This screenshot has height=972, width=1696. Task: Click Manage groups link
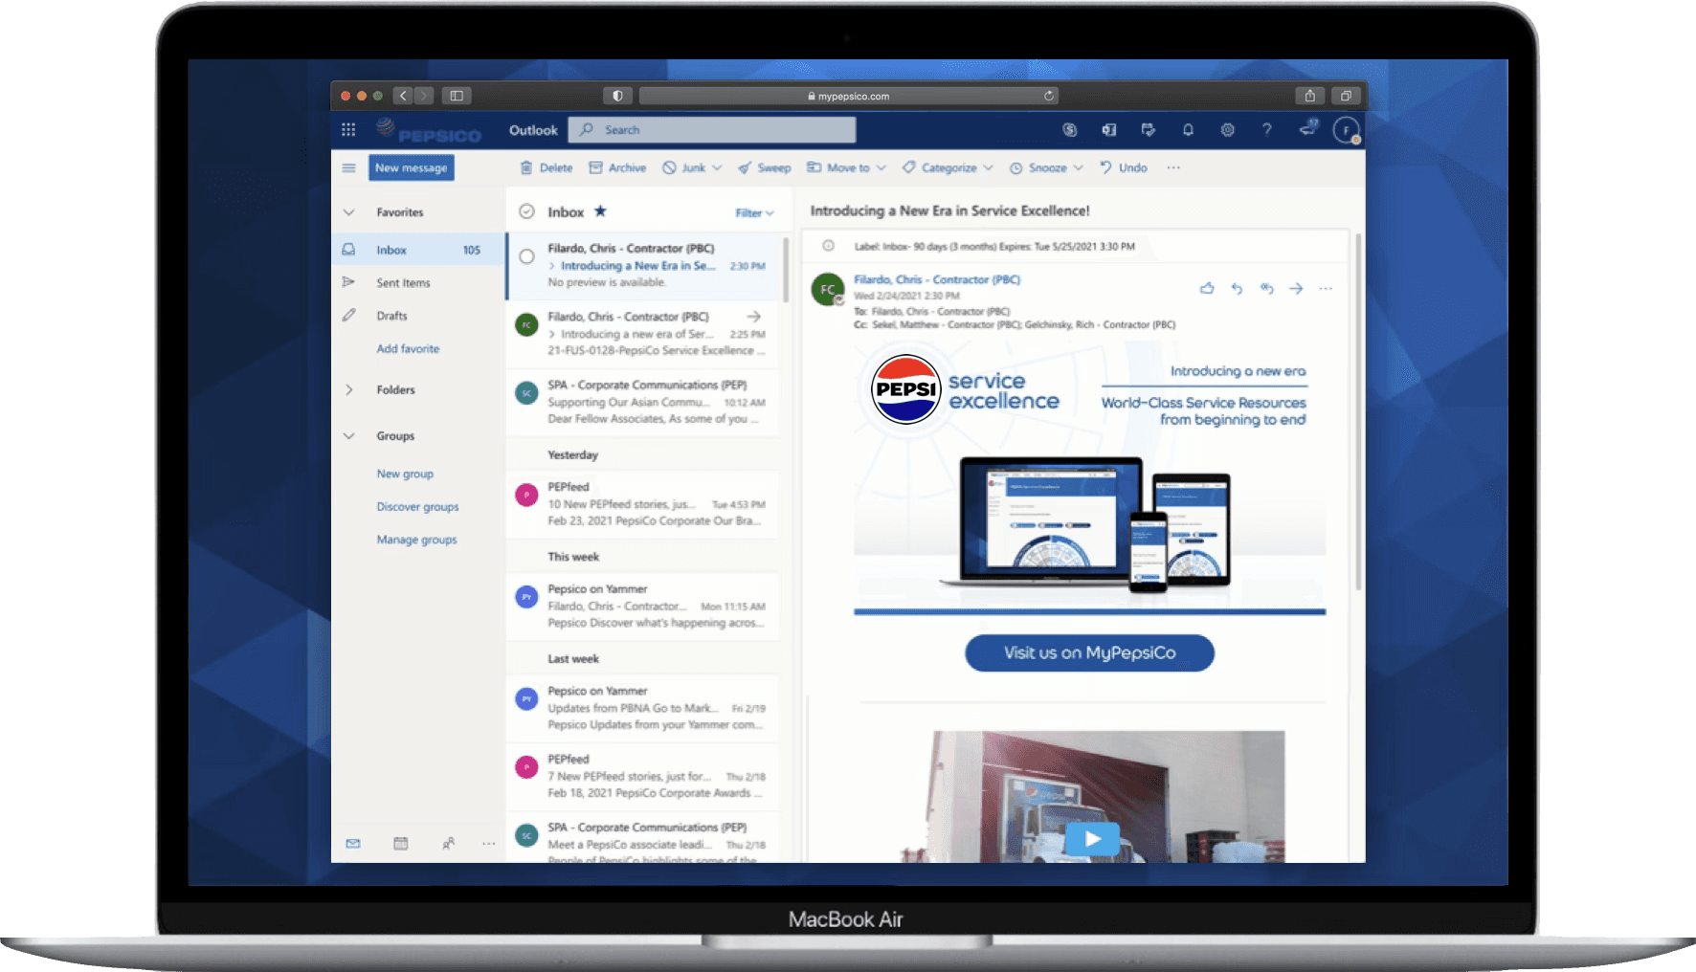coord(416,540)
